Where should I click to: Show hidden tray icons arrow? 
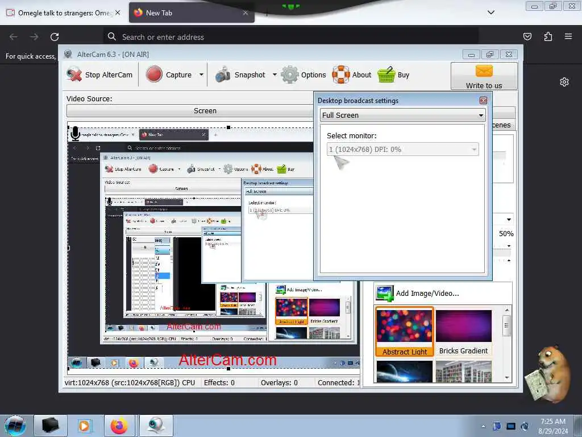(x=484, y=426)
